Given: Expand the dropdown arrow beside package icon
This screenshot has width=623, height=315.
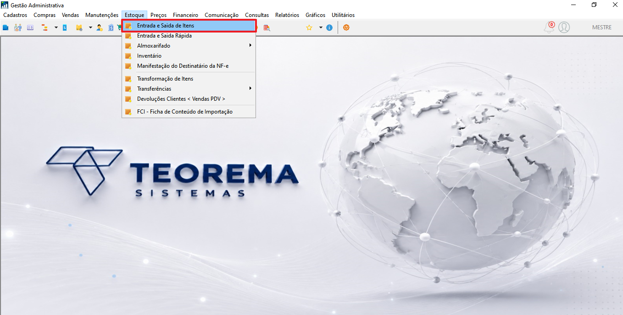Looking at the screenshot, I should [90, 27].
